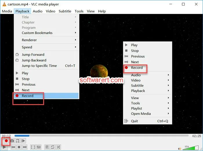
Task: Select Stop in the context menu
Action: click(x=148, y=51)
